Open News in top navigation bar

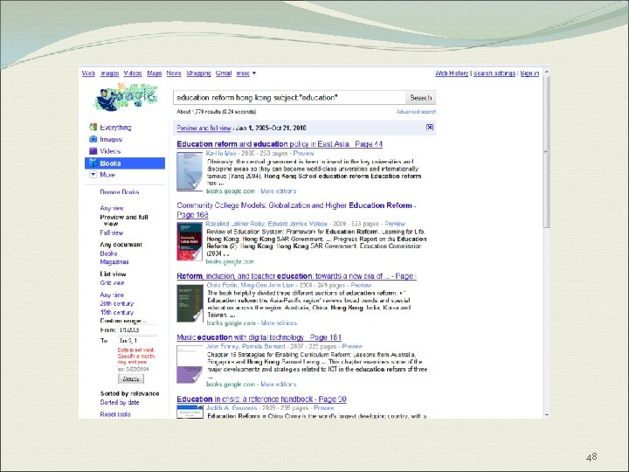pos(174,73)
